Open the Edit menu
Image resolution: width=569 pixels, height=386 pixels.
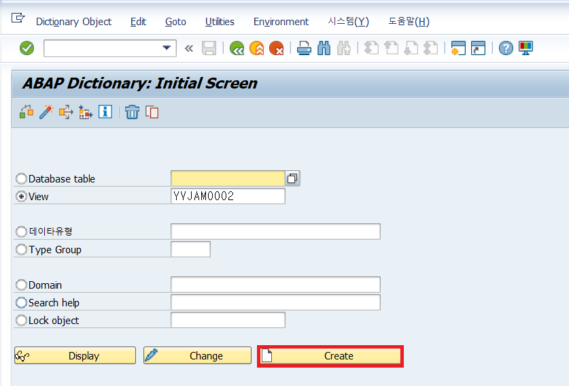138,22
